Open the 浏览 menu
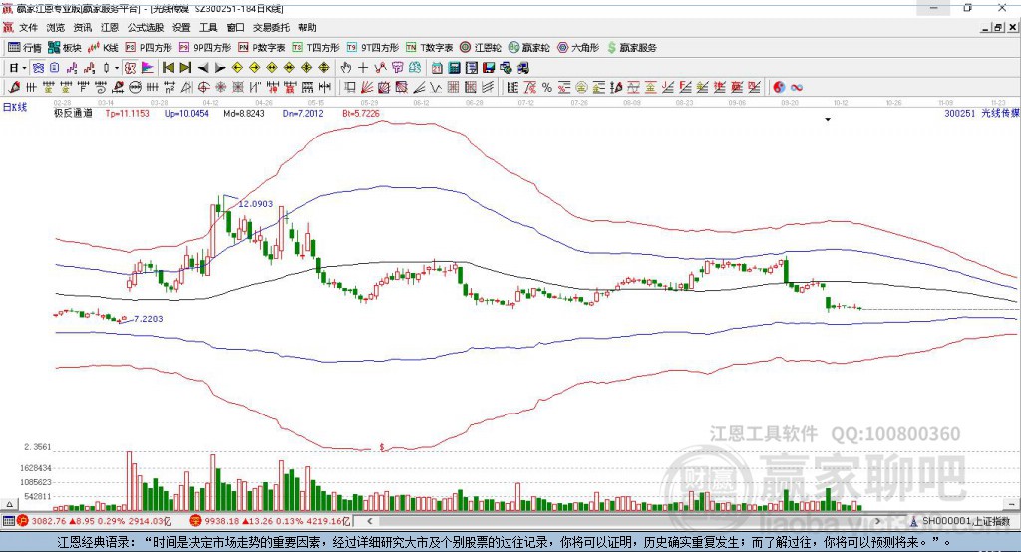Image resolution: width=1021 pixels, height=552 pixels. click(x=56, y=27)
